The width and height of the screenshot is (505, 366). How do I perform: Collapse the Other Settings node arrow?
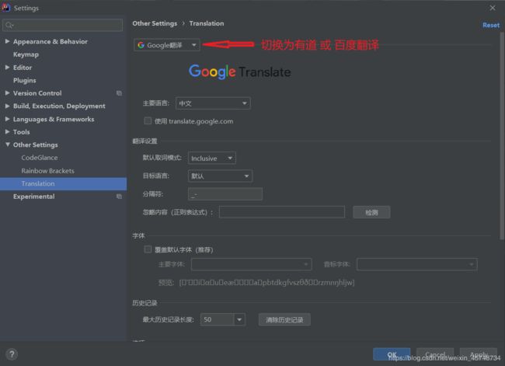[x=7, y=145]
